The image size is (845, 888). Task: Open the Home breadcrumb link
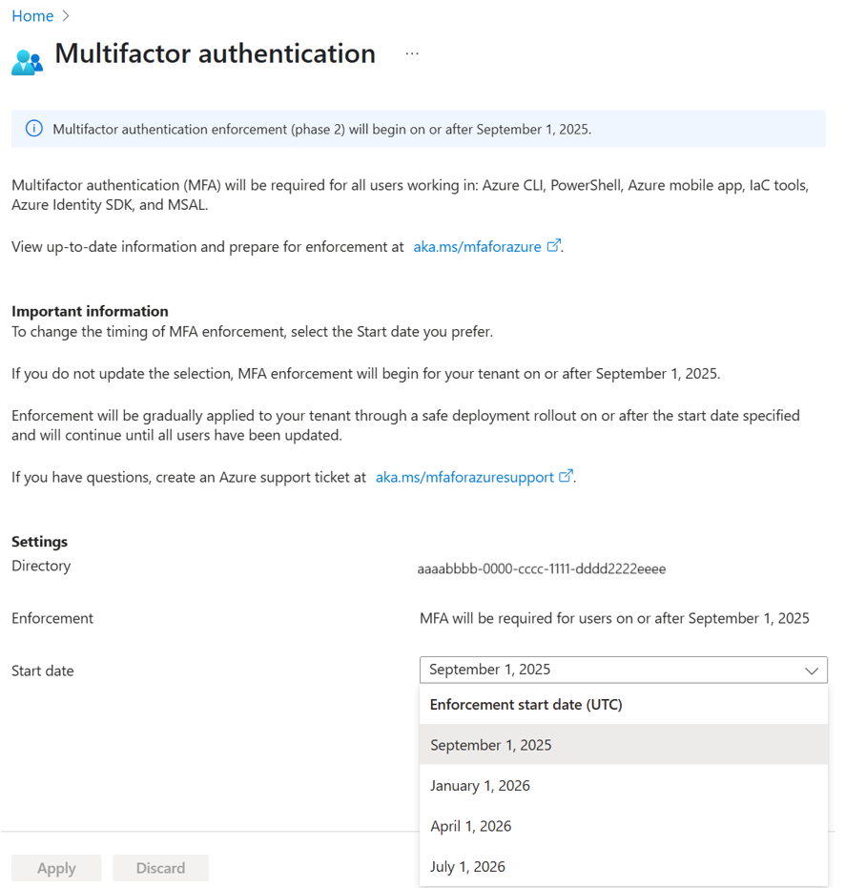pos(32,15)
